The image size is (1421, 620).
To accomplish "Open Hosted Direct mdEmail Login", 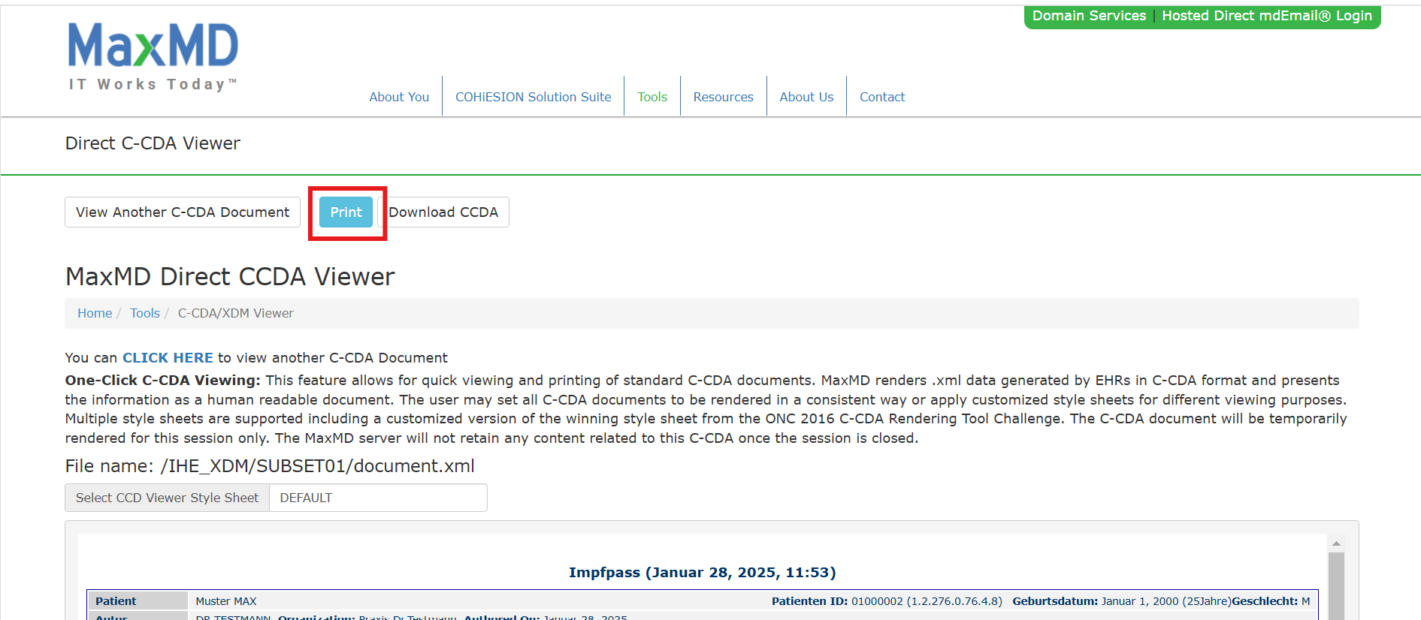I will click(1267, 16).
